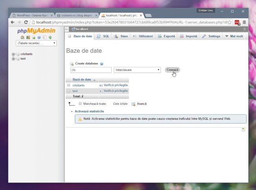Check the test database checkbox
The image size is (256, 190).
click(69, 91)
